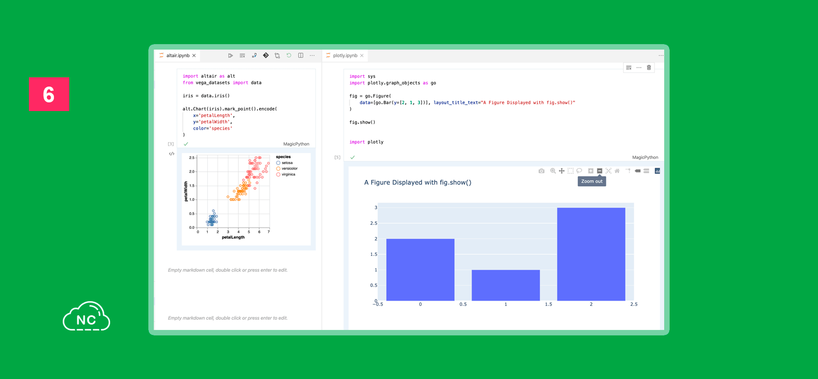Click the 'species' legend title
Viewport: 818px width, 379px height.
[x=284, y=157]
